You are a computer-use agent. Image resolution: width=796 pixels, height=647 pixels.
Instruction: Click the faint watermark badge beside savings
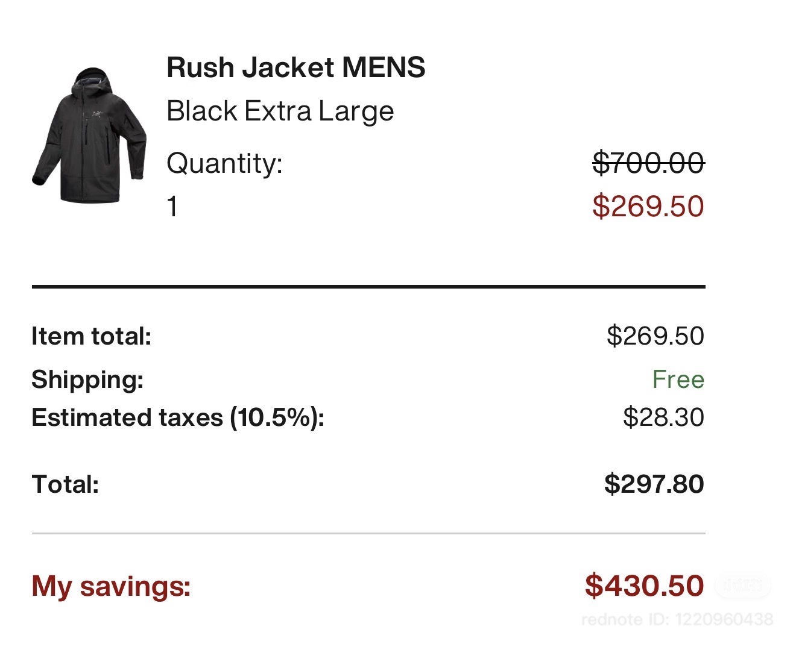(x=742, y=585)
